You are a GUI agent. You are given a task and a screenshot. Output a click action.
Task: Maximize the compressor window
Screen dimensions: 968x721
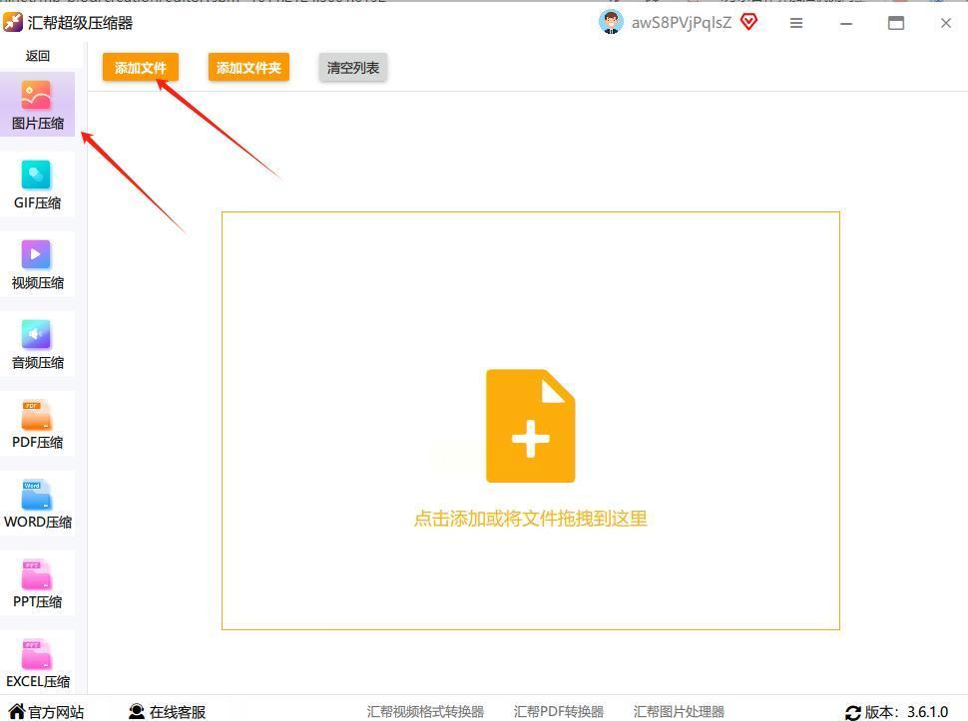pos(896,24)
